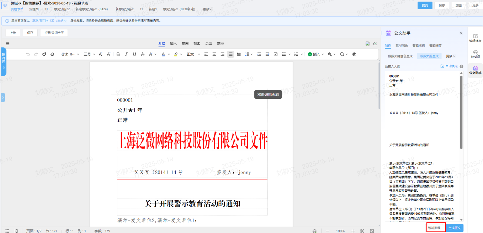Image resolution: width=483 pixels, height=233 pixels.
Task: Align text right
Action: point(222,54)
